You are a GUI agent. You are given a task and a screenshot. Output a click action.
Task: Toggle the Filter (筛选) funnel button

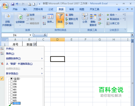[x=60, y=20]
